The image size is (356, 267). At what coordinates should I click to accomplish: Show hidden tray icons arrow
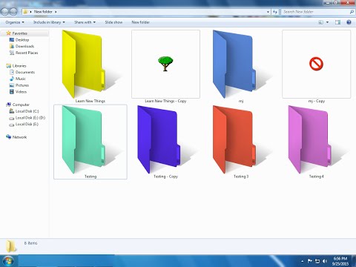[302, 261]
